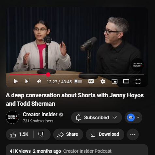Turn on closed captions
155x155 pixels.
click(91, 81)
